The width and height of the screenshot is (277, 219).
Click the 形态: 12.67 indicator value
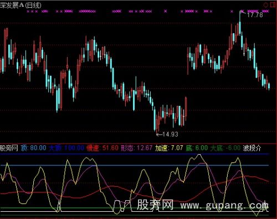point(137,148)
